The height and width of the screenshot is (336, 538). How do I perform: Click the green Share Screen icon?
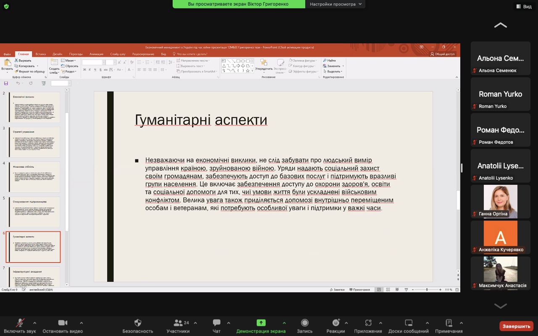[261, 323]
